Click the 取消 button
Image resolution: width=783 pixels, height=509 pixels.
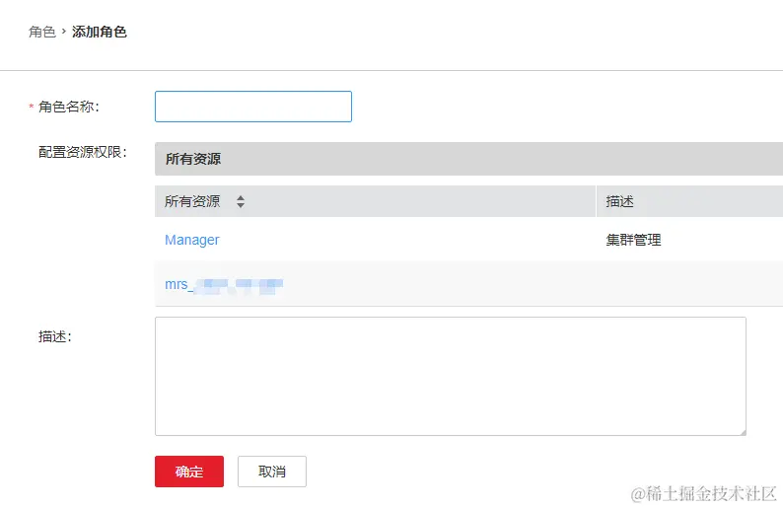[272, 472]
